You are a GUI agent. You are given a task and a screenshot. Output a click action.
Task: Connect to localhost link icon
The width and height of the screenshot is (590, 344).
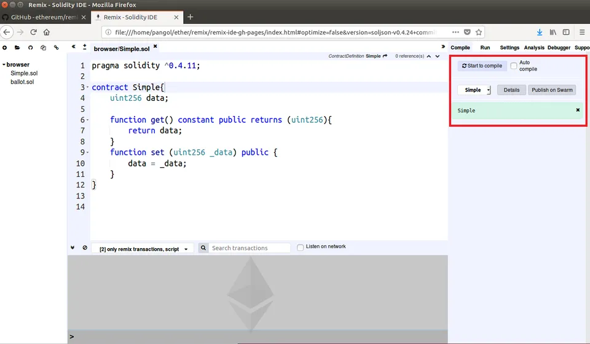tap(56, 48)
